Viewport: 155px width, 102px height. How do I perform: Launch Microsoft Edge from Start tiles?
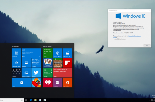(x=16, y=63)
